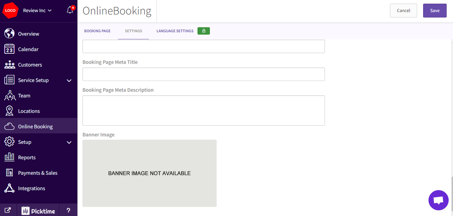Select the Language Settings tab
Image resolution: width=453 pixels, height=216 pixels.
click(175, 31)
